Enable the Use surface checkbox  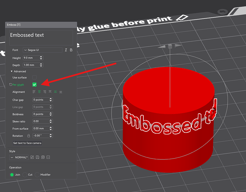pyautogui.click(x=35, y=78)
